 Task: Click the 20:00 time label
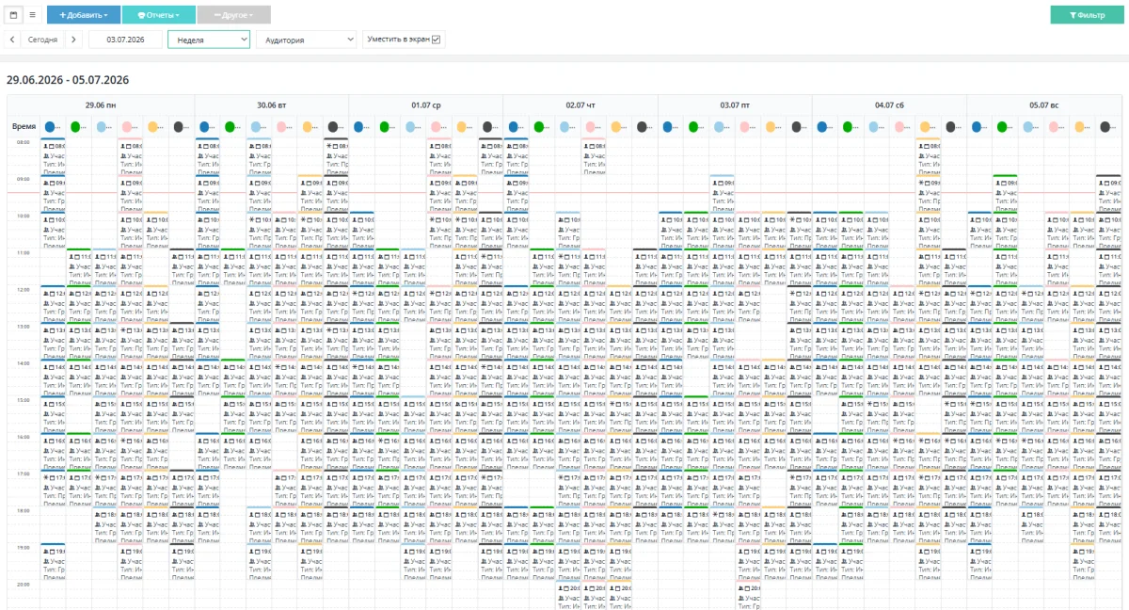[23, 584]
